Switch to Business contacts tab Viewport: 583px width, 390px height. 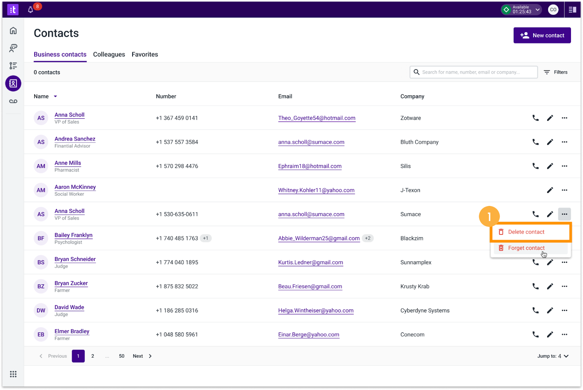(60, 54)
